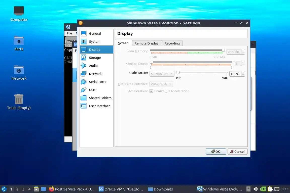This screenshot has width=290, height=193.
Task: Switch to the Remote Display tab
Action: 147,43
